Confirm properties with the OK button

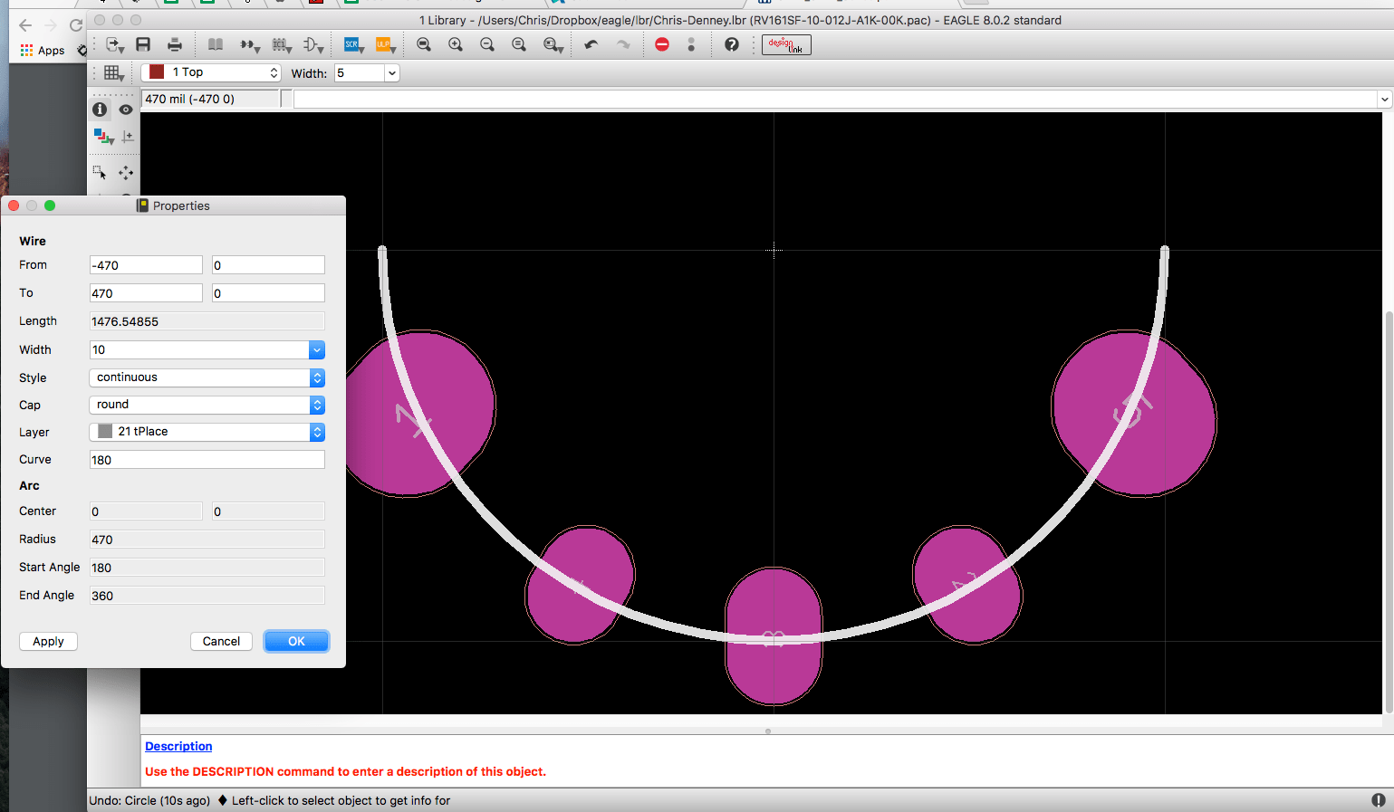coord(296,641)
